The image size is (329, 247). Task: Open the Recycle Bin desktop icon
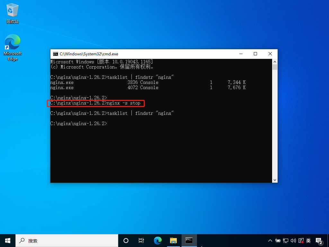click(13, 13)
